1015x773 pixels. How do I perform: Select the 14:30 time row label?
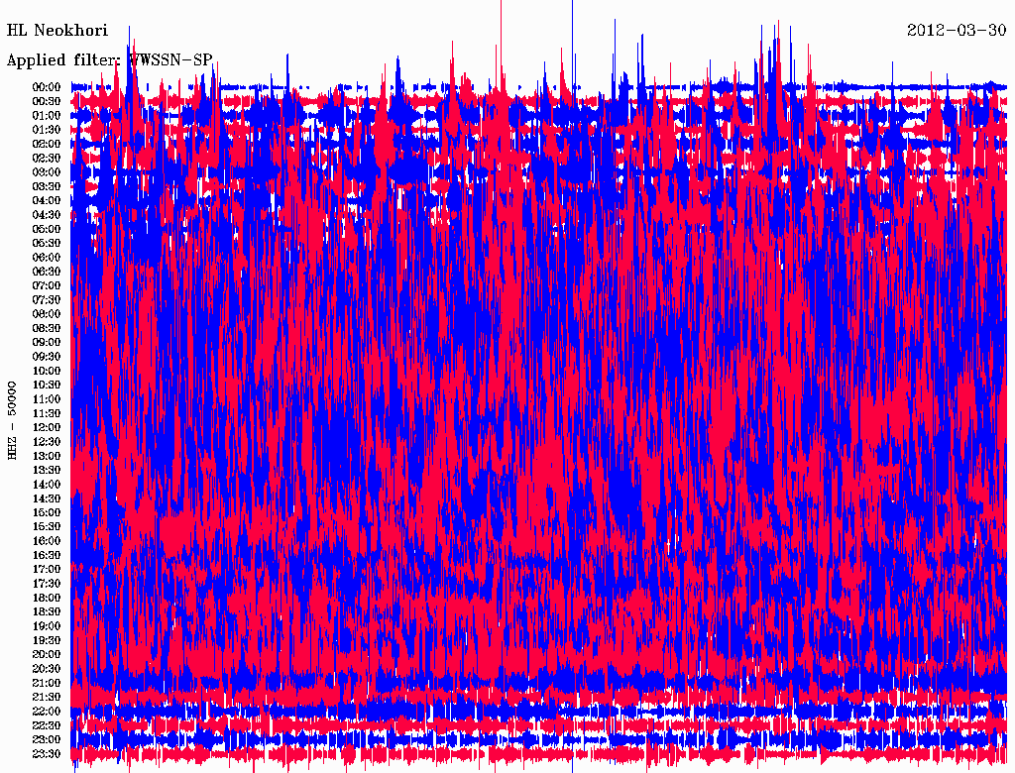click(x=47, y=498)
